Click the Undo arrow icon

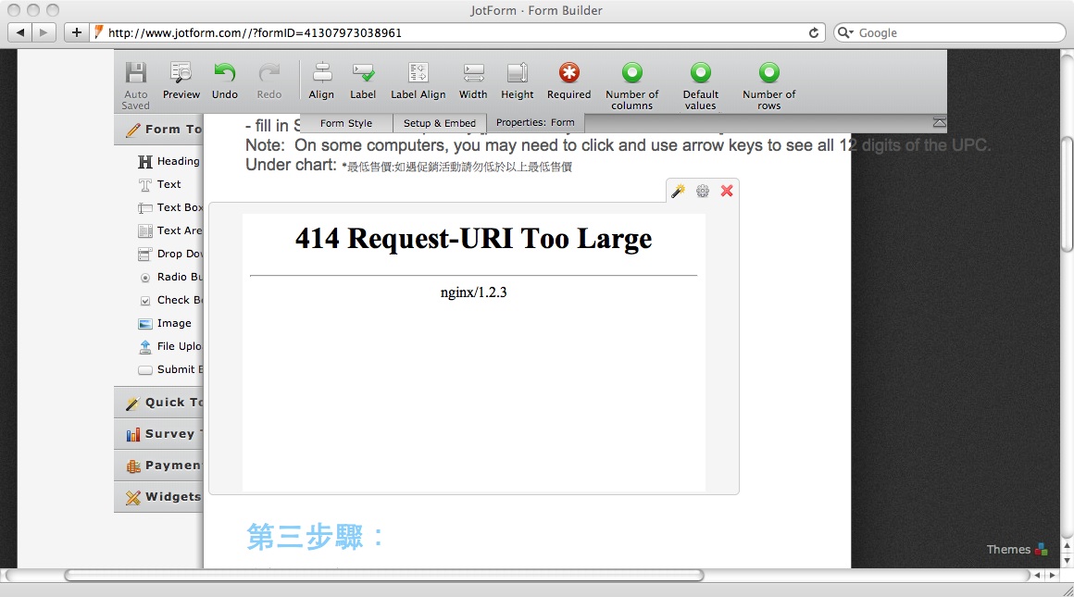click(x=224, y=74)
